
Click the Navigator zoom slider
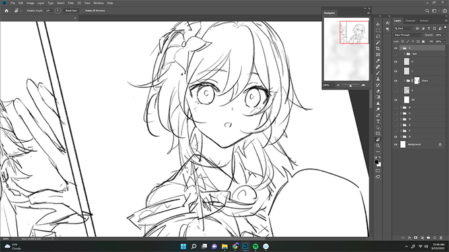click(351, 85)
